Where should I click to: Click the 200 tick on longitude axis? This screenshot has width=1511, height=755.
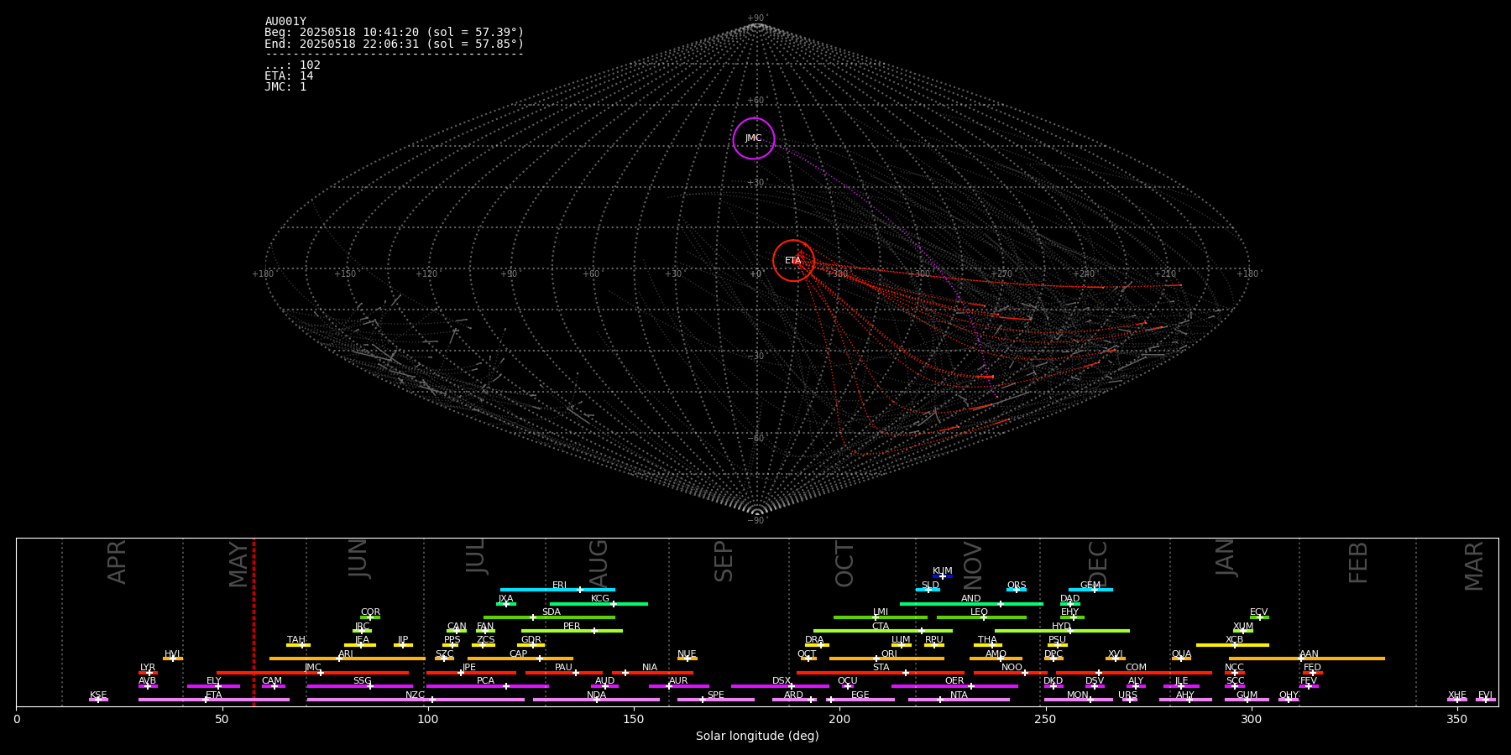[839, 719]
